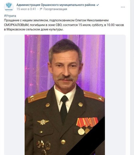134x155 pixels.
Task: Open the administration page avatar with eagle emblem
Action: click(9, 7)
